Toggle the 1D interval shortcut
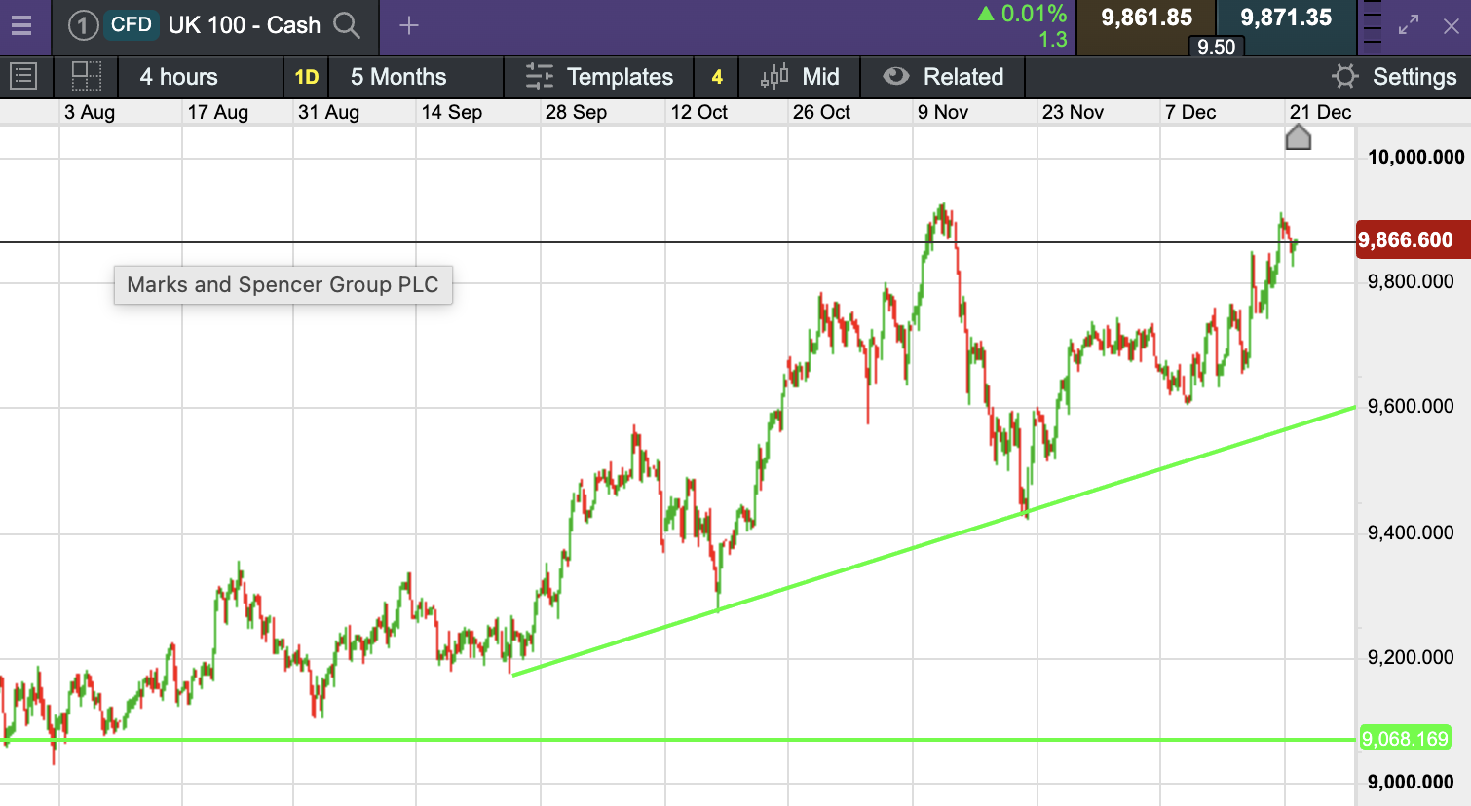Viewport: 1471px width, 806px height. tap(307, 77)
